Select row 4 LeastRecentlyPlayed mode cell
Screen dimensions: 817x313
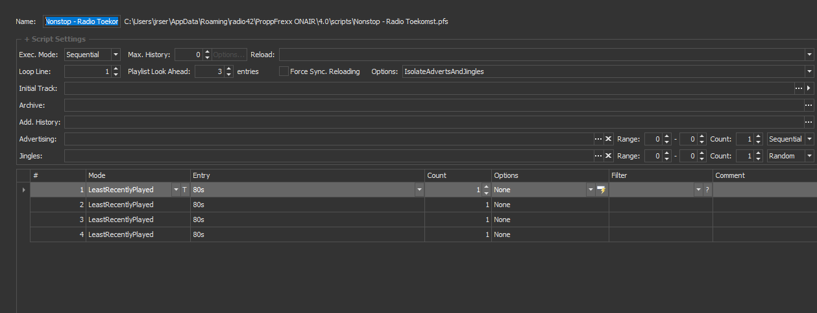tap(138, 234)
